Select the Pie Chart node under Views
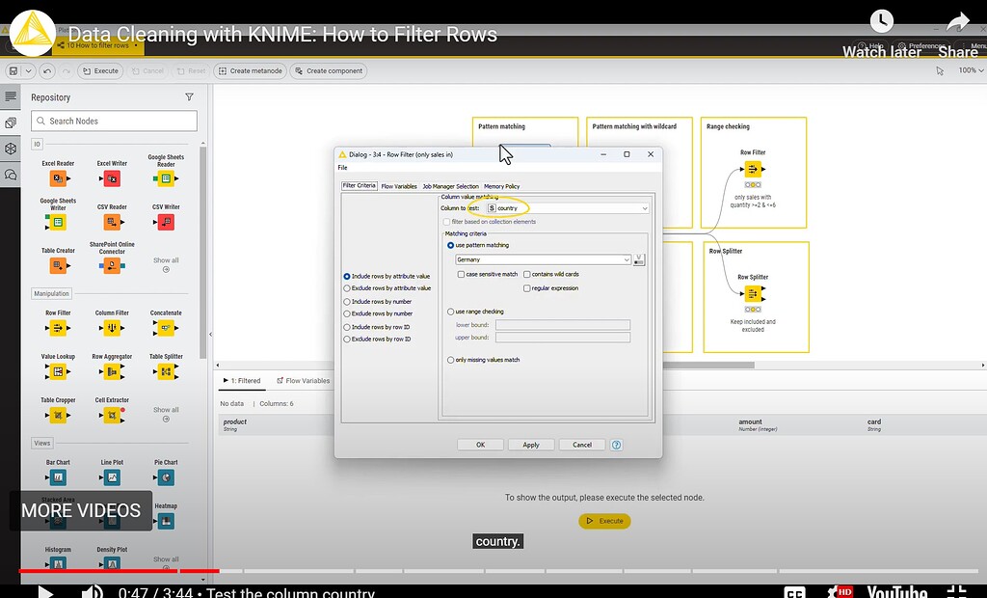Image resolution: width=987 pixels, height=598 pixels. click(165, 476)
